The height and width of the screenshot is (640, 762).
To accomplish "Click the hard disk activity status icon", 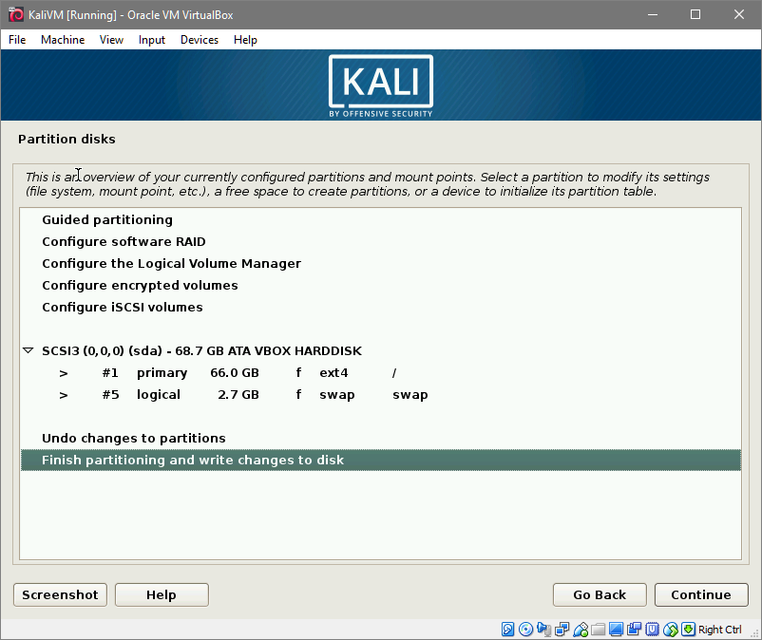I will pyautogui.click(x=507, y=630).
